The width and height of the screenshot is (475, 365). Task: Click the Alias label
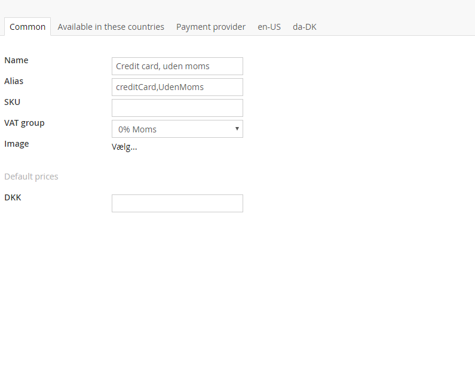click(14, 81)
